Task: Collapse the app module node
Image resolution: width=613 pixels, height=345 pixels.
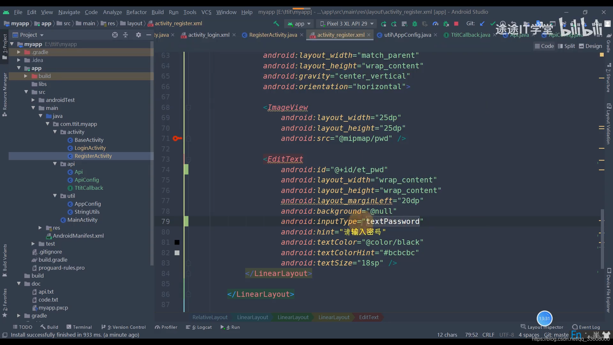Action: (x=19, y=68)
